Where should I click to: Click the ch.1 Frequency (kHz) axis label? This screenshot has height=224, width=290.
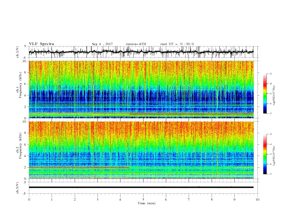pos(19,85)
